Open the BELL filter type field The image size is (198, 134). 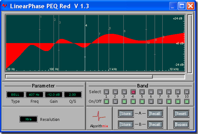point(15,94)
